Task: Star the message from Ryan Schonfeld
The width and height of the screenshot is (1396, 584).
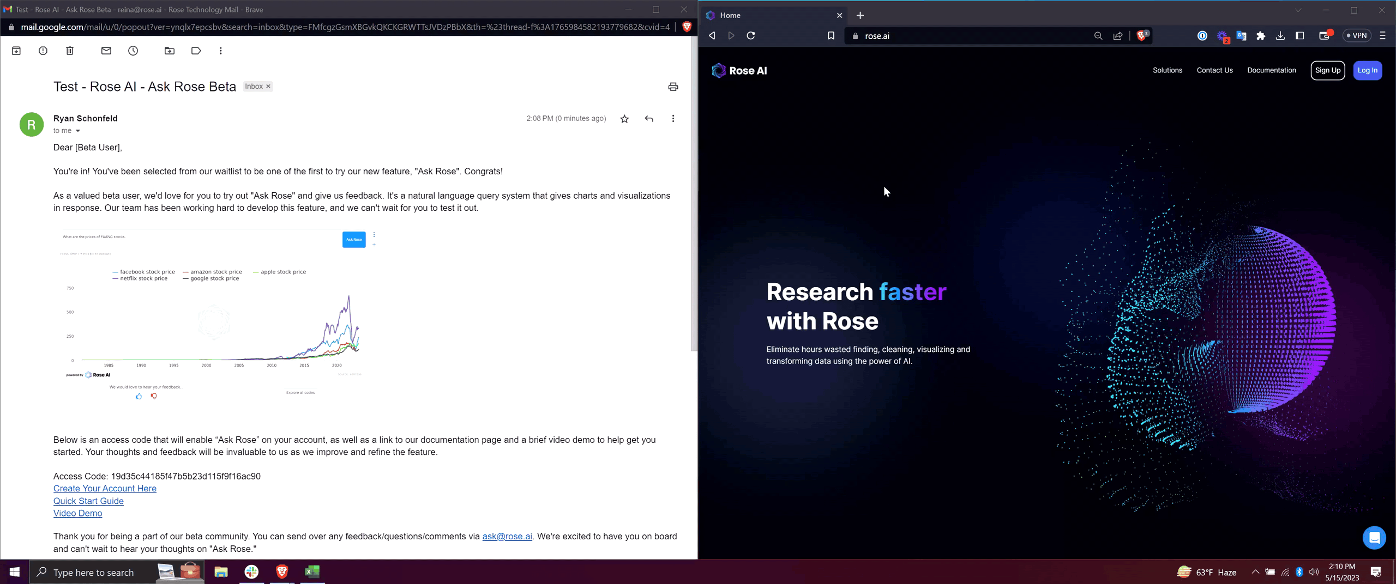Action: pyautogui.click(x=624, y=119)
